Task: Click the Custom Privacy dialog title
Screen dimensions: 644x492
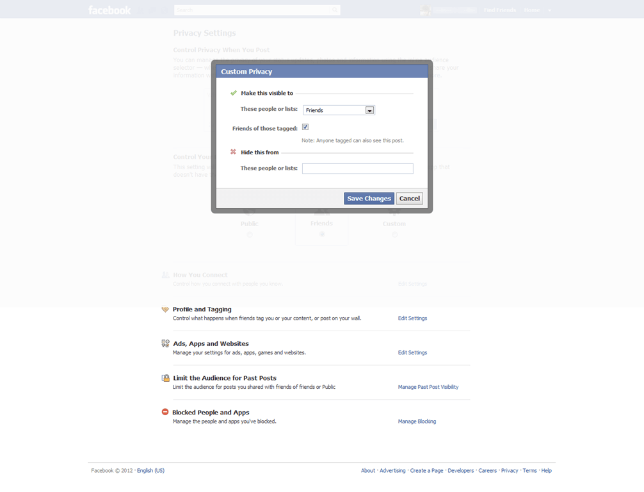Action: click(246, 72)
